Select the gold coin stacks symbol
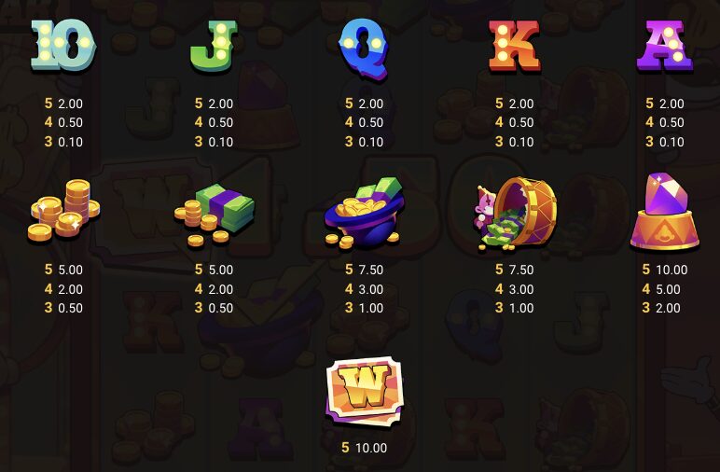 click(x=63, y=211)
